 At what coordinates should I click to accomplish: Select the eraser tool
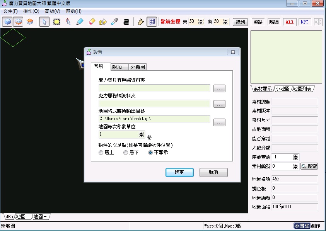[92, 22]
